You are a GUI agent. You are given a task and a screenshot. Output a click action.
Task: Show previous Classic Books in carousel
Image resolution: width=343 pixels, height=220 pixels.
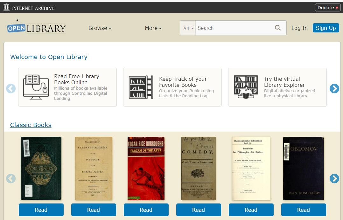(x=11, y=178)
